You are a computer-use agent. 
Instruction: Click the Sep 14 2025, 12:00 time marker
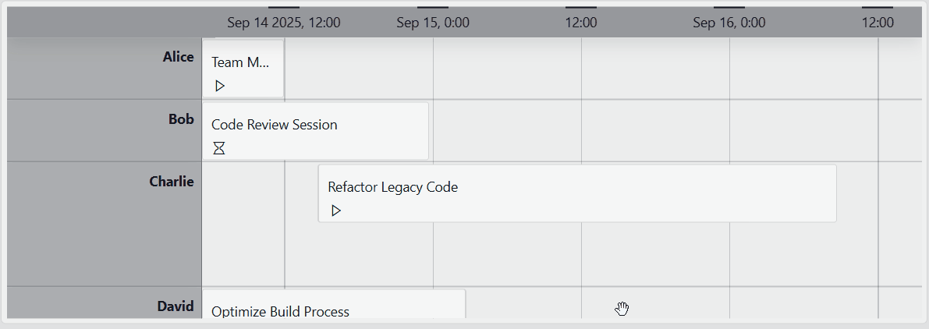pos(284,23)
